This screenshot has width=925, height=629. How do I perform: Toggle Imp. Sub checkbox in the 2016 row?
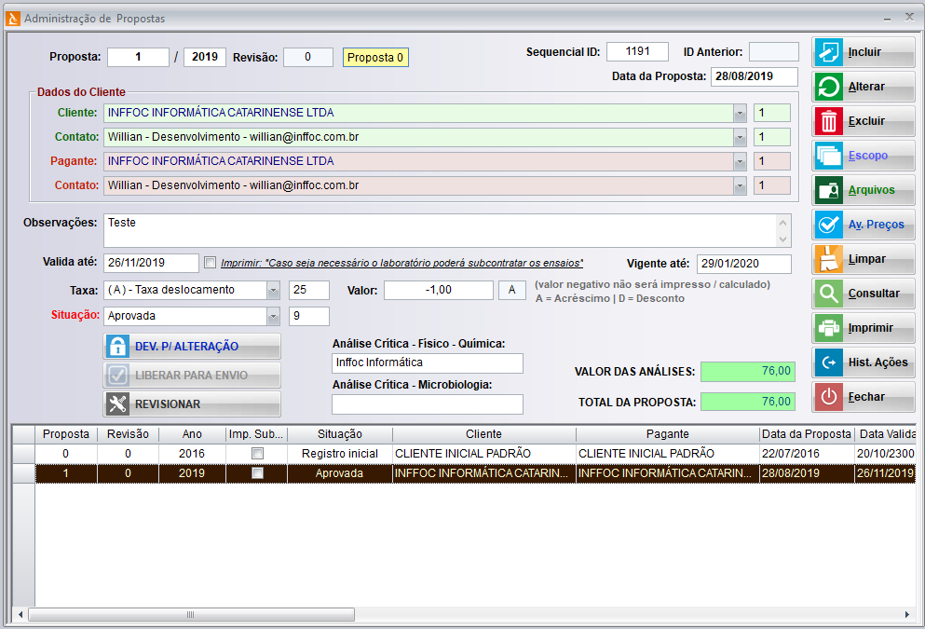tap(257, 454)
